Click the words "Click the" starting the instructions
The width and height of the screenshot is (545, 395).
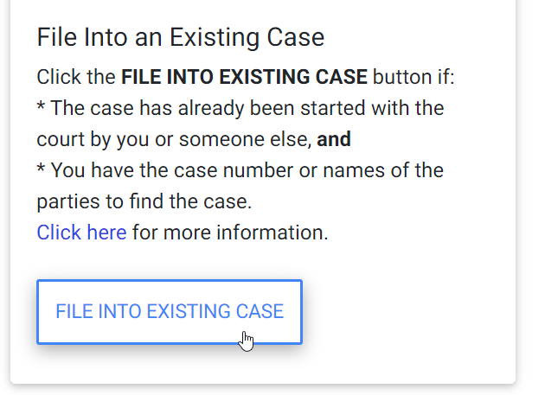[76, 77]
